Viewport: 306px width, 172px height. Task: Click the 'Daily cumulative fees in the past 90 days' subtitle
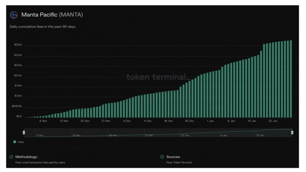pyautogui.click(x=43, y=26)
